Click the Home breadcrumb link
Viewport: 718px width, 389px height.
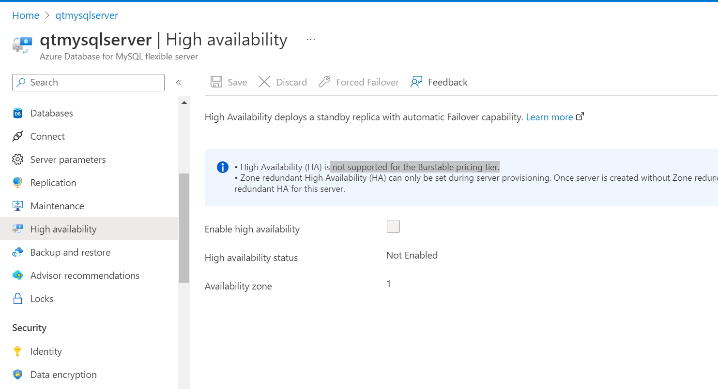26,15
